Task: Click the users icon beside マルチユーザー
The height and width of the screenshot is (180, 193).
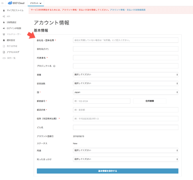Action: [4, 34]
